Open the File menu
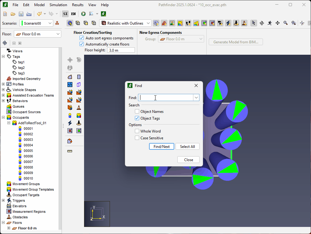This screenshot has height=234, width=311. pyautogui.click(x=15, y=5)
